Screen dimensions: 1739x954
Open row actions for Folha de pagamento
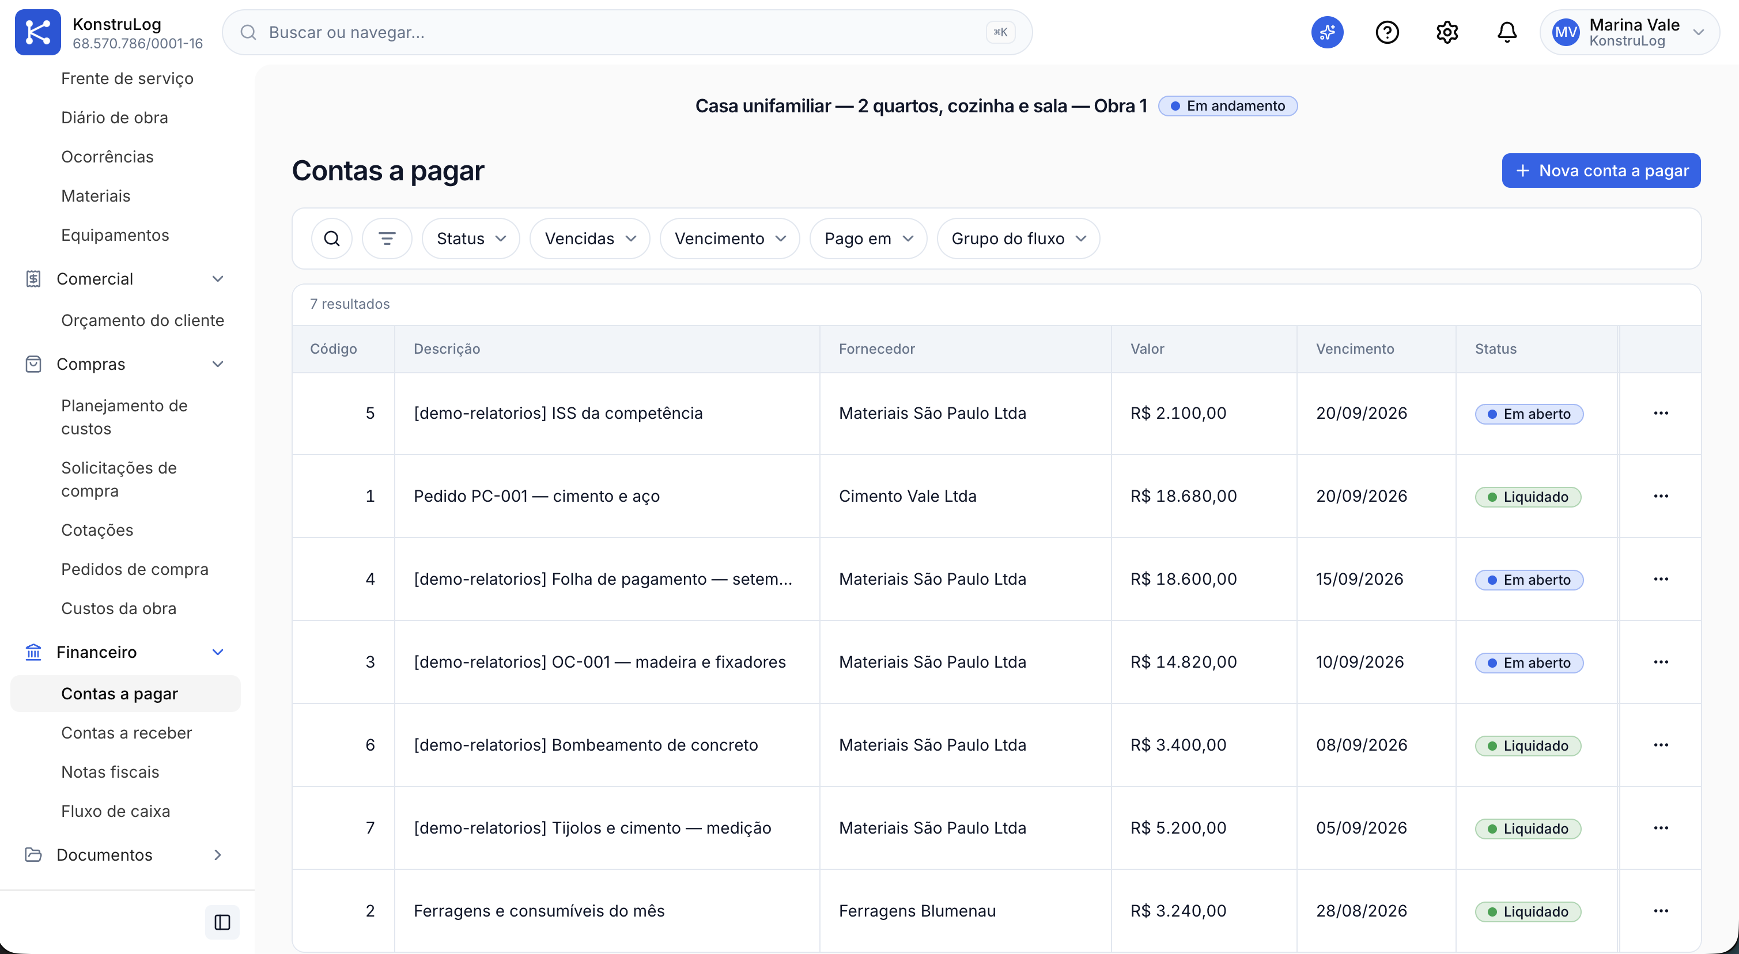coord(1661,580)
